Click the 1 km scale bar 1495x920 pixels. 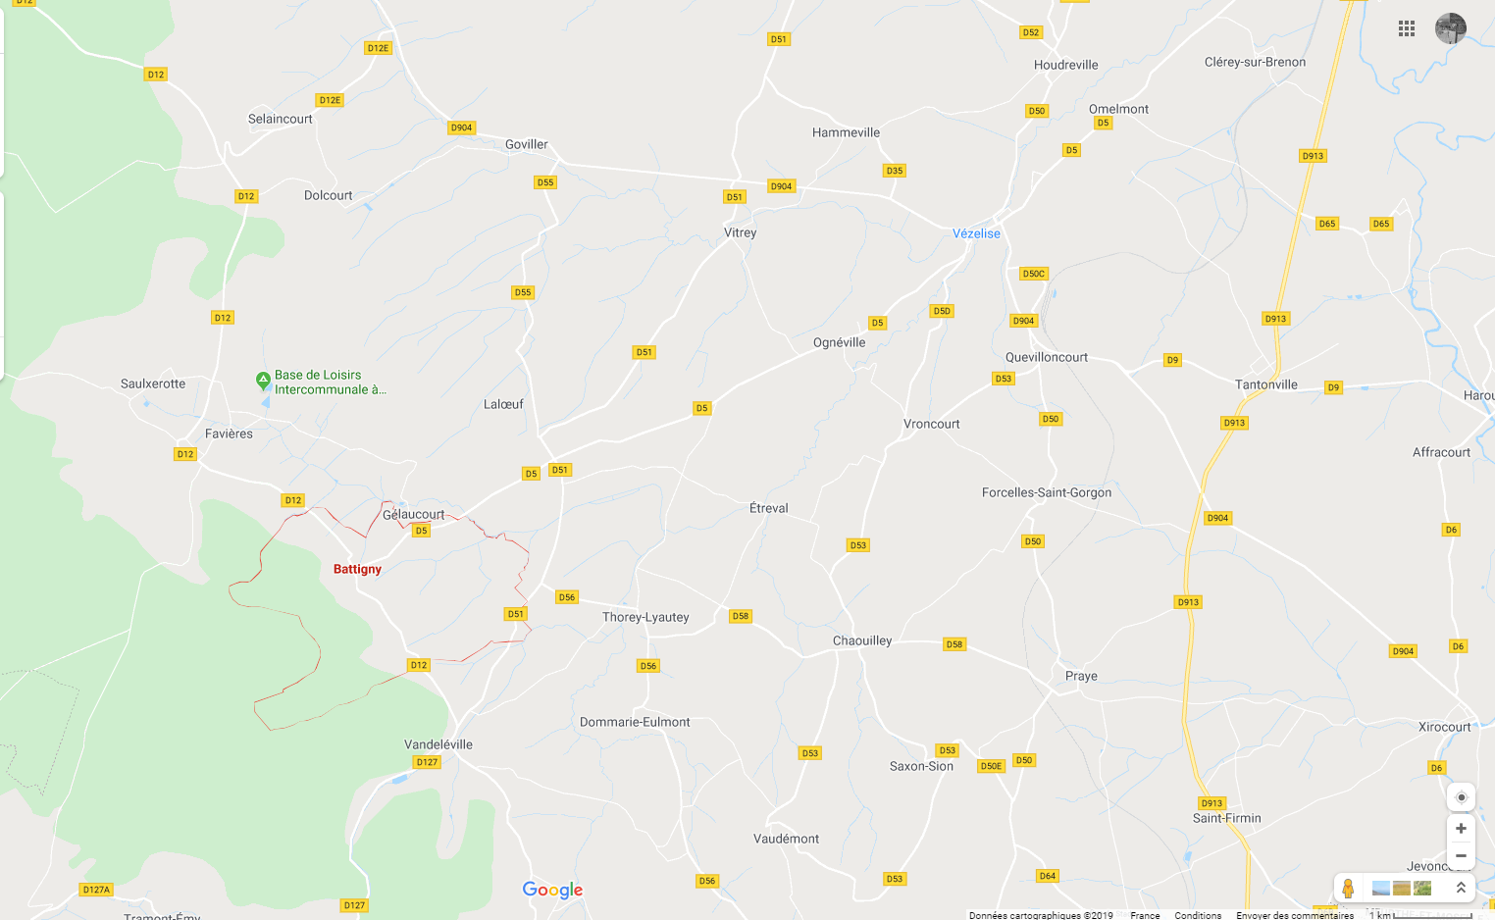(1422, 915)
